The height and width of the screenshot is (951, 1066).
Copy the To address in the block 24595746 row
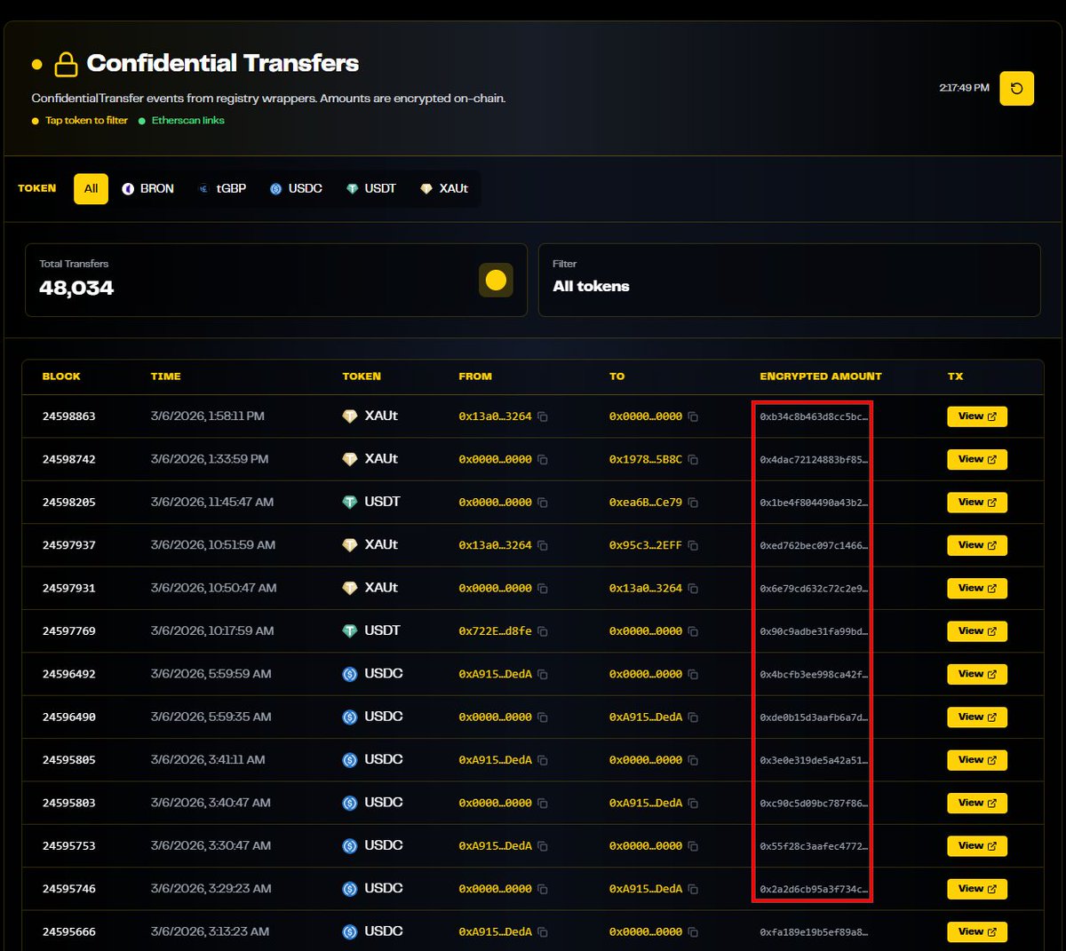(x=693, y=889)
